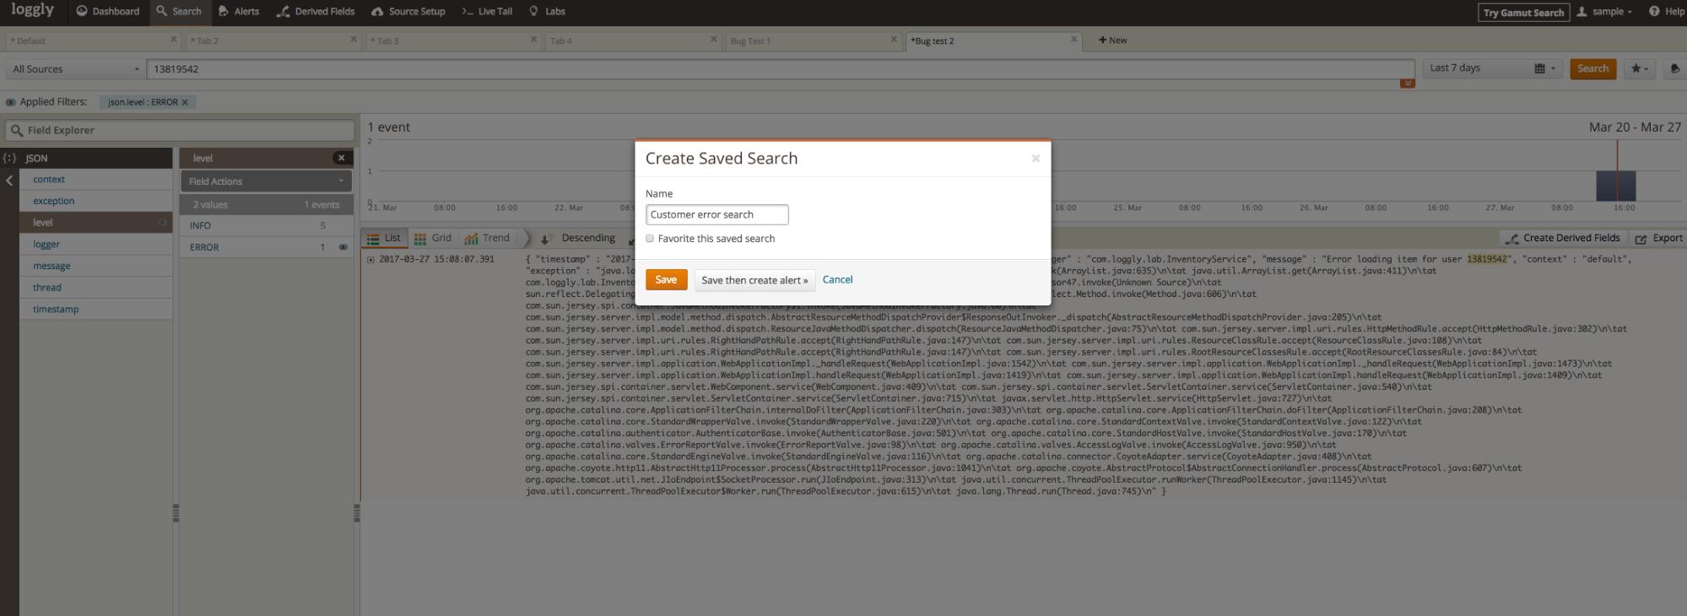Close the Create Saved Search dialog
This screenshot has width=1687, height=616.
(x=1035, y=159)
